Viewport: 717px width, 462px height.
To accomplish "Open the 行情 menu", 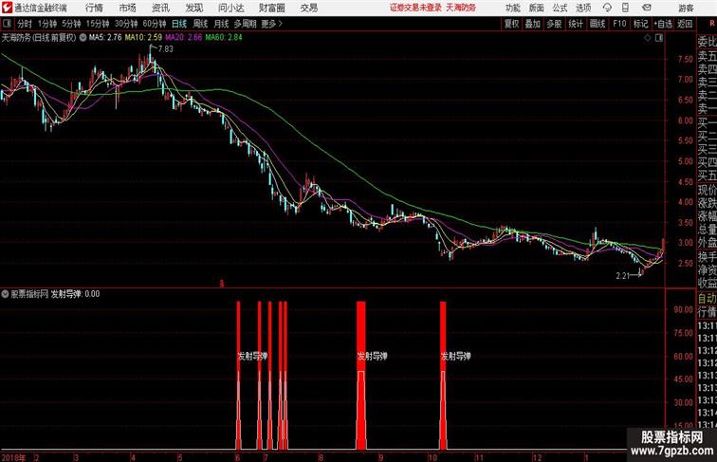I will 94,8.
